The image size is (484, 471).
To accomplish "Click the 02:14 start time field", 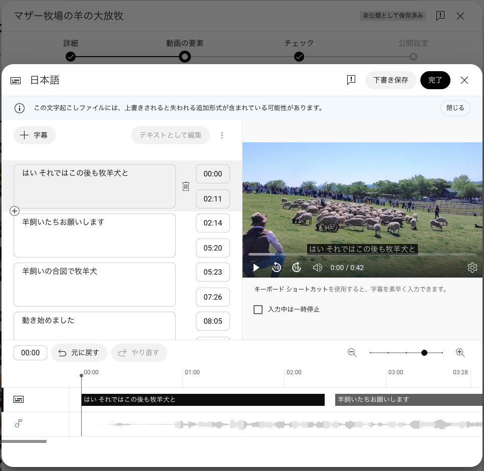I will click(213, 223).
